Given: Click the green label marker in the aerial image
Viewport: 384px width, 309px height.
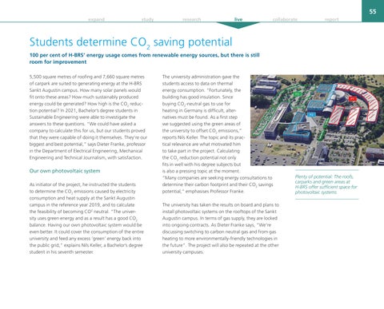Looking at the screenshot, I should (x=298, y=93).
